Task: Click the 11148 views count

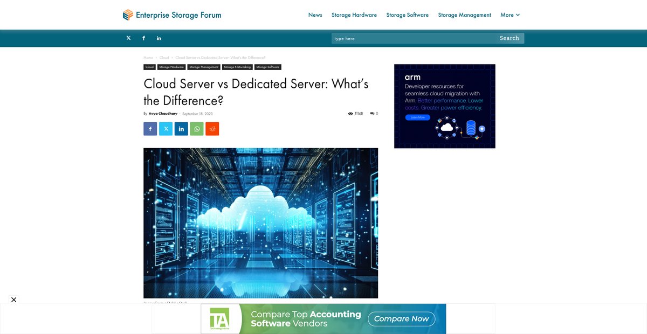Action: coord(359,114)
